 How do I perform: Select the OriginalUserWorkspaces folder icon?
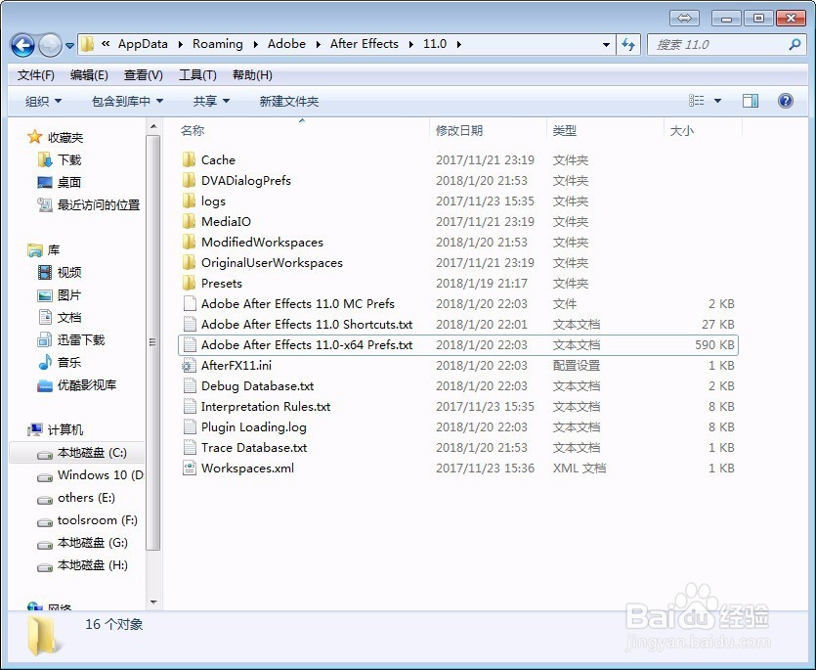coord(189,262)
